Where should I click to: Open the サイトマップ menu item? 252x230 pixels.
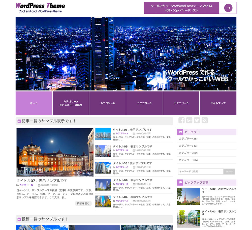click(218, 103)
